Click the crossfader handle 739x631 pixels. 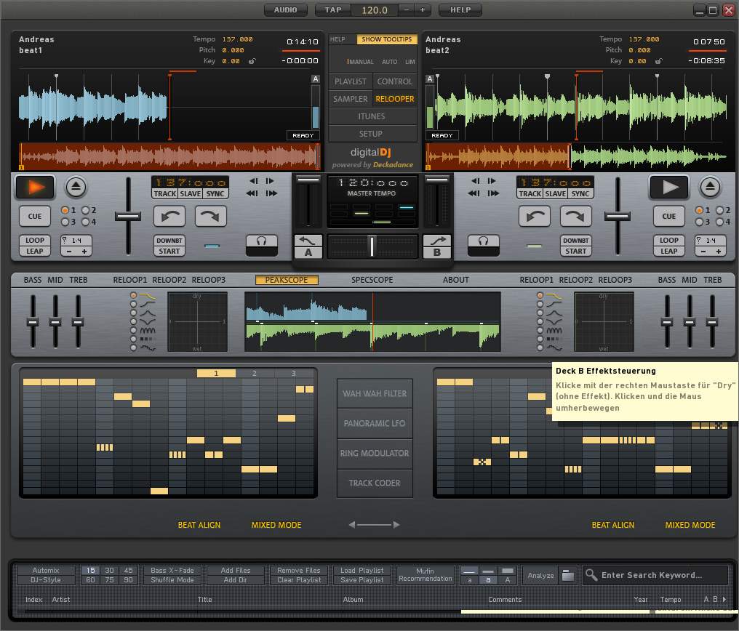(372, 246)
